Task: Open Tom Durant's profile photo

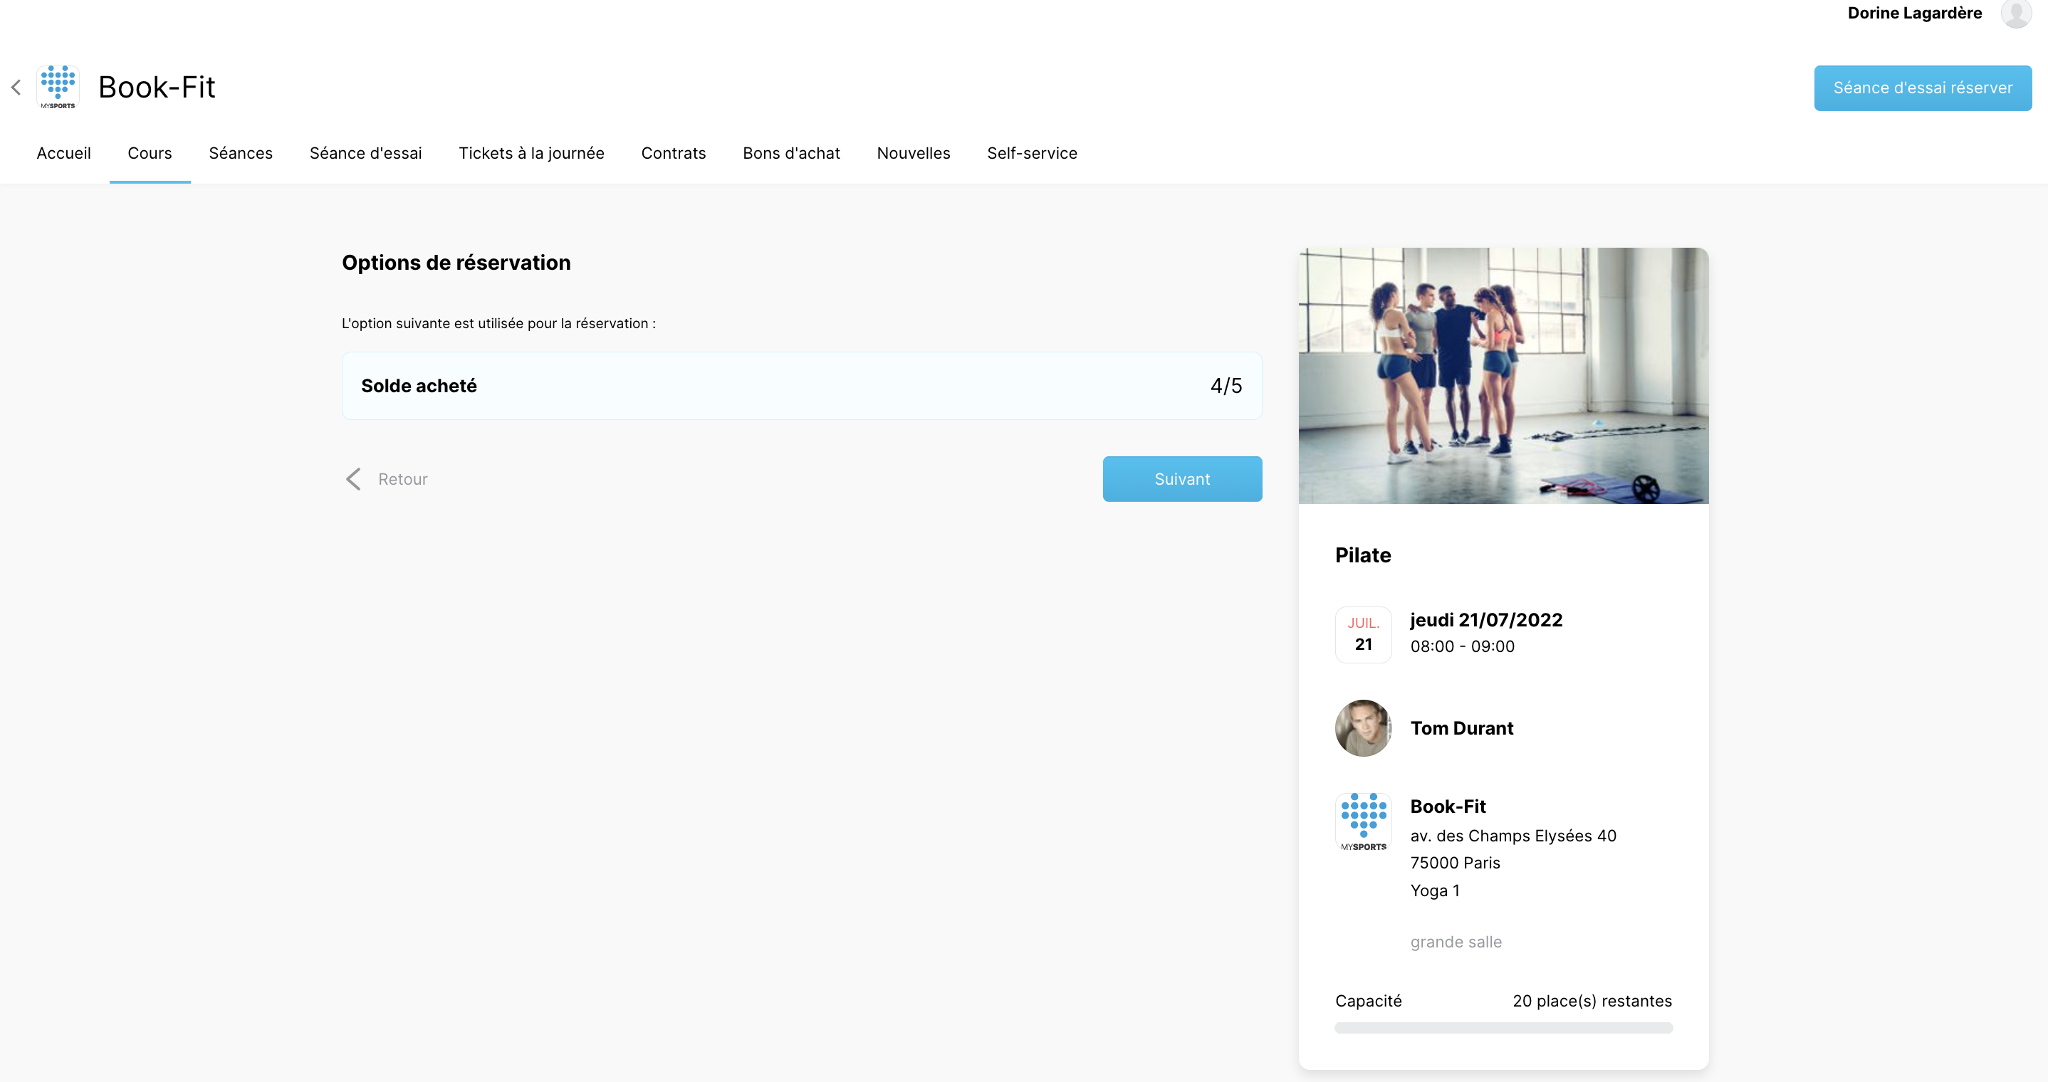Action: (x=1364, y=728)
